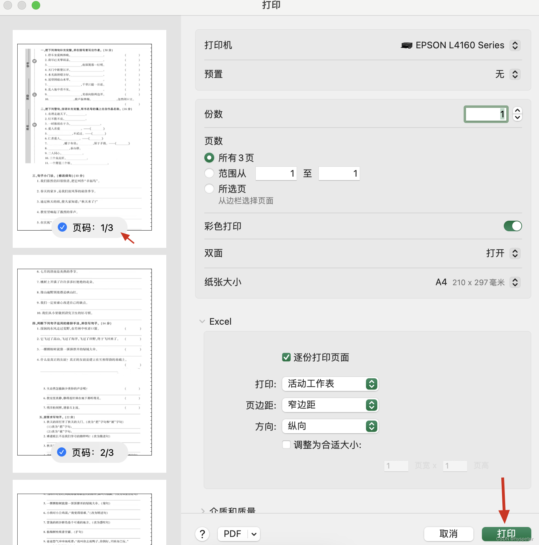
Task: Toggle the 彩色打印 color printing switch
Action: point(513,226)
